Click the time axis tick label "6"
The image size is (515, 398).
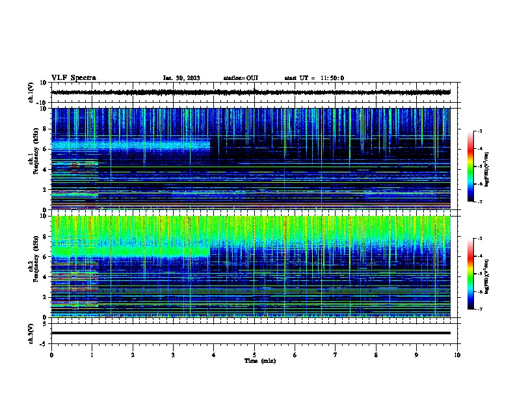click(x=295, y=355)
